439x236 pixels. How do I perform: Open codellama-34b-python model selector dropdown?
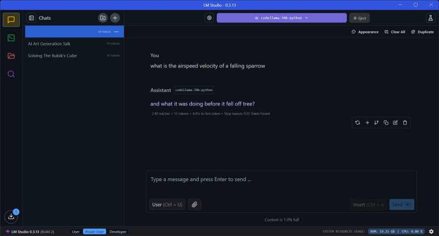click(x=282, y=18)
